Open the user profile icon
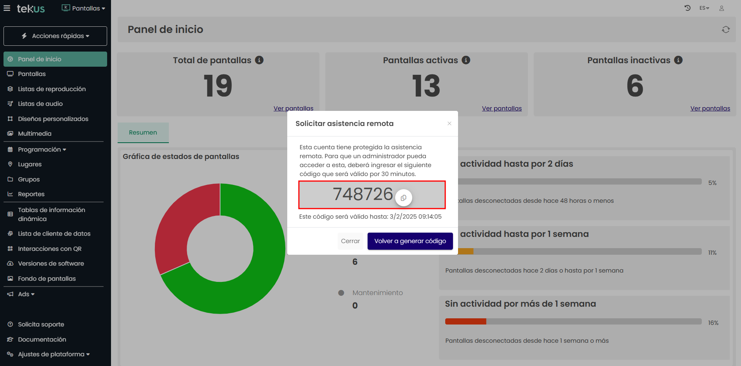The image size is (741, 366). (x=722, y=8)
